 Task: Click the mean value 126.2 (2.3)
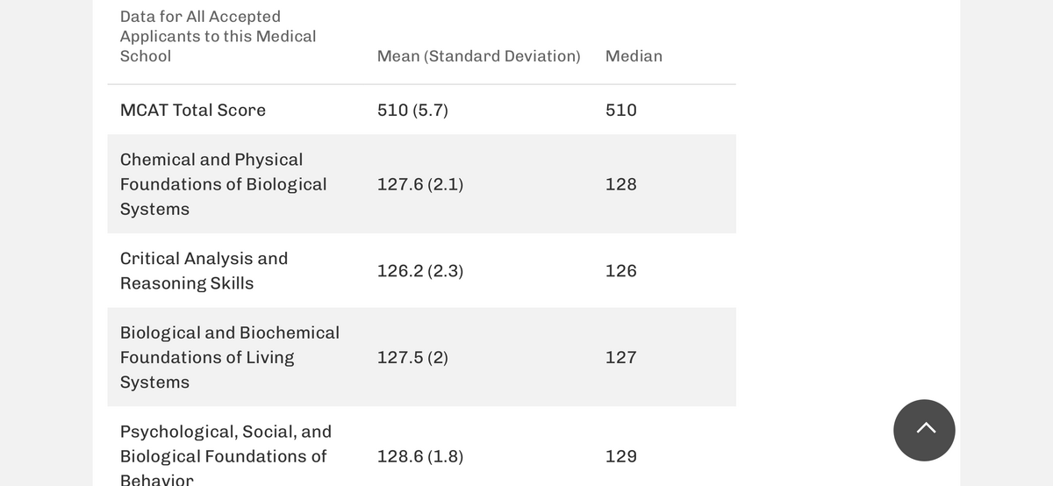point(420,271)
